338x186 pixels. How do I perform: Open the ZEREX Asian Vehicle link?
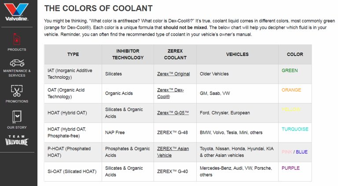[173, 152]
